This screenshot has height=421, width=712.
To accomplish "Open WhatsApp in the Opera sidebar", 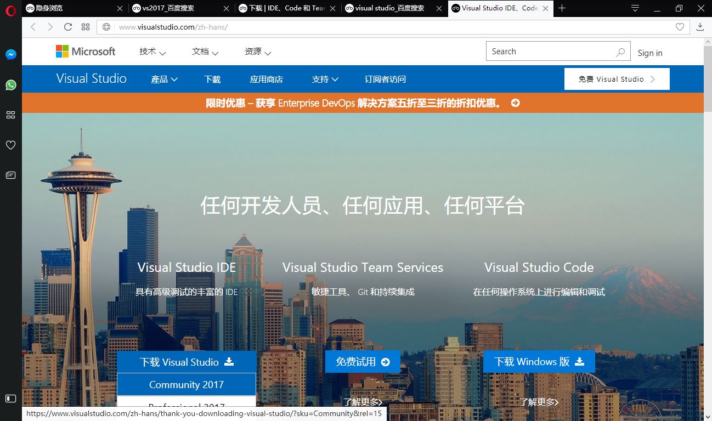I will (10, 85).
